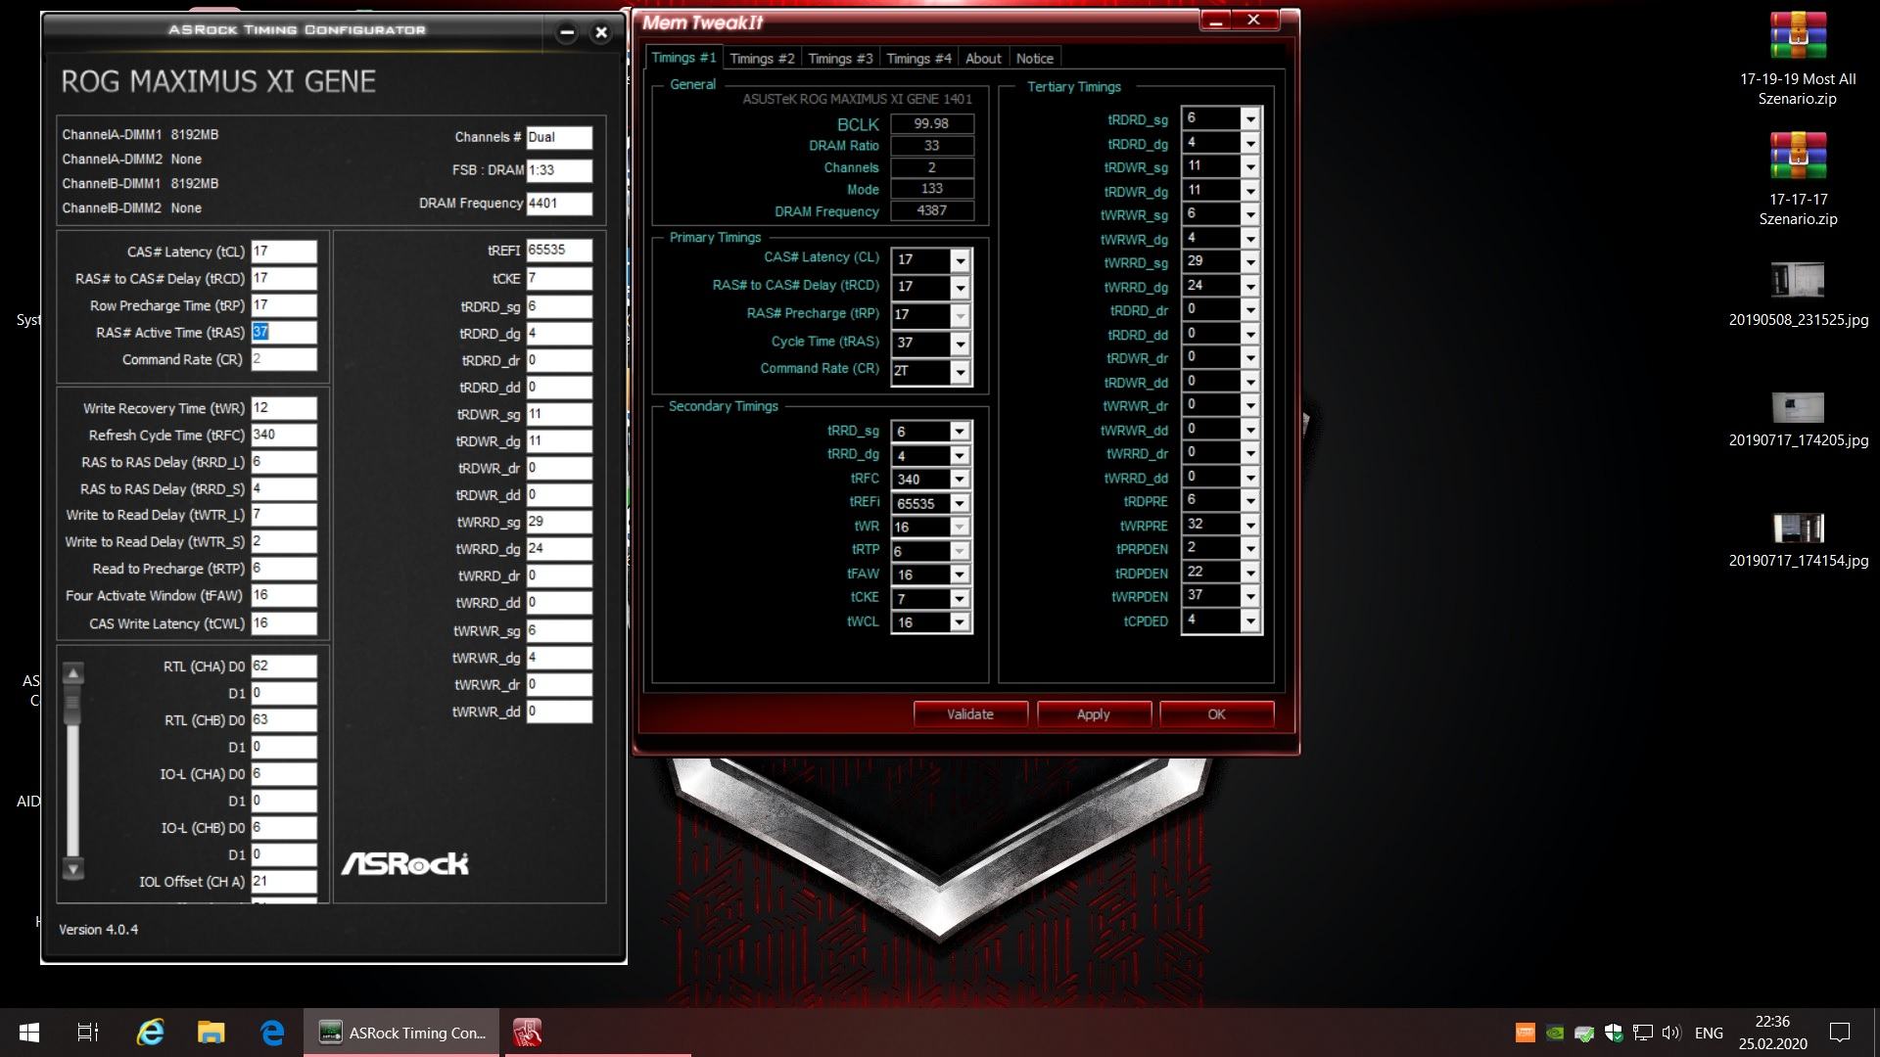The height and width of the screenshot is (1057, 1880).
Task: Open tRDPDEN dropdown showing 22
Action: point(1249,573)
